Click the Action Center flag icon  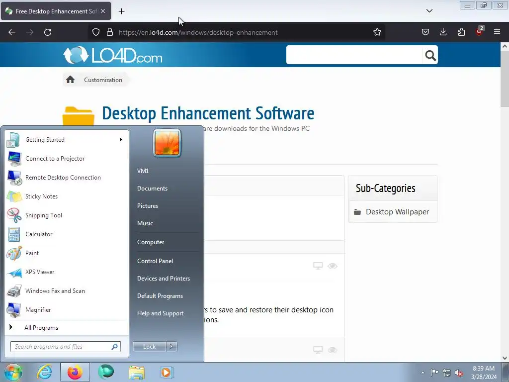pyautogui.click(x=434, y=373)
